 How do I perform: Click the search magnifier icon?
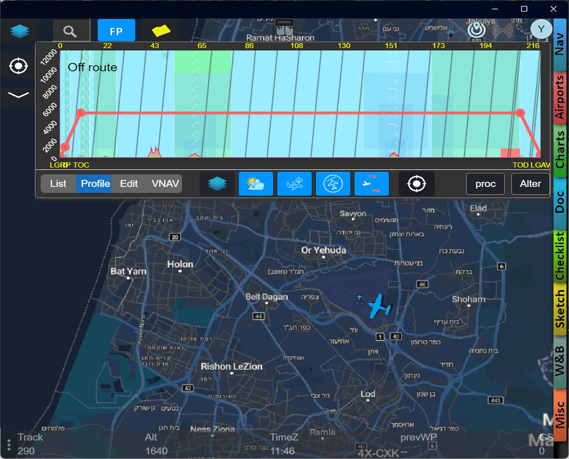coord(70,32)
